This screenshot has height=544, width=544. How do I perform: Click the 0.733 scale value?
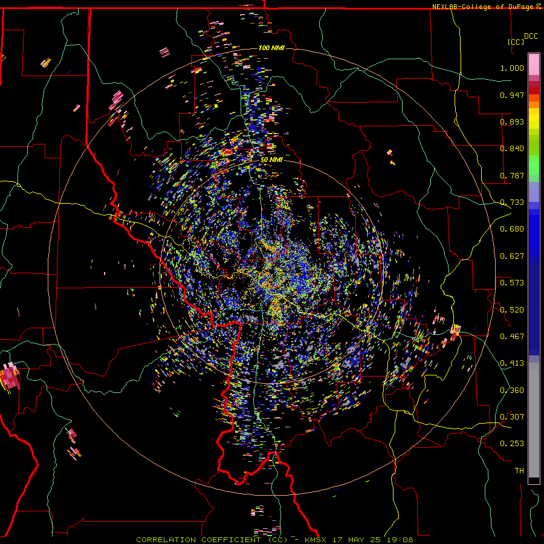pos(512,202)
